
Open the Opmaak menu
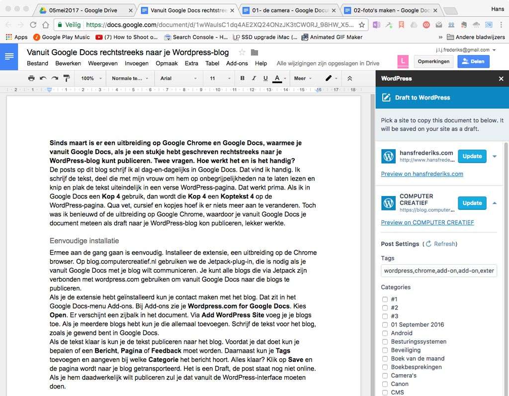click(x=167, y=63)
